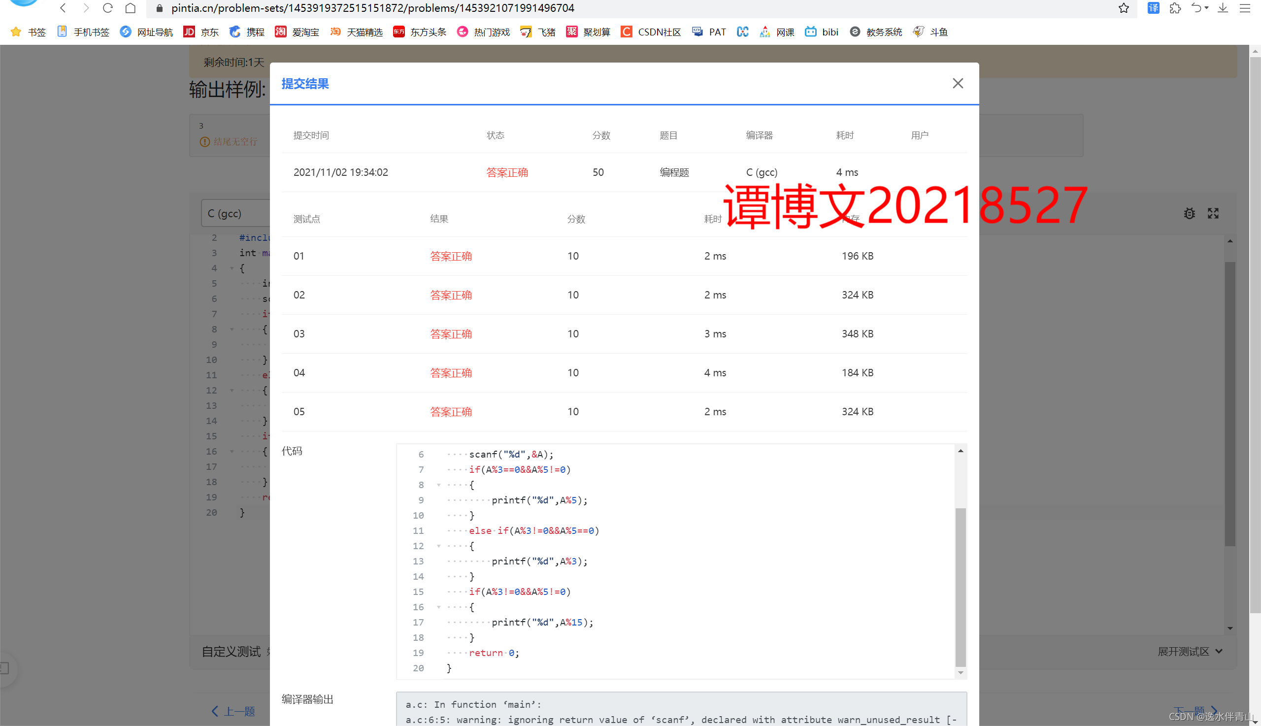Collapse code fold arrow at line 16
The image size is (1261, 726).
(438, 607)
